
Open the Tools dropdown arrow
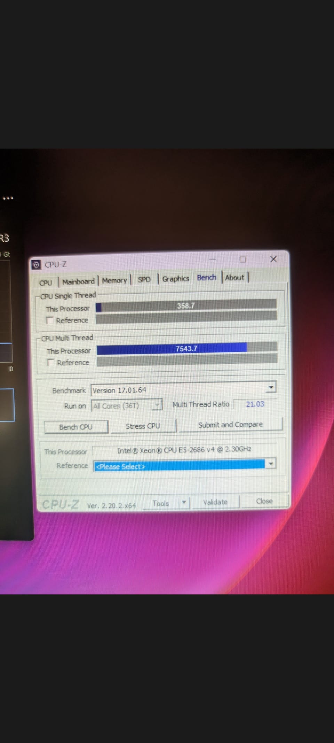(x=184, y=502)
